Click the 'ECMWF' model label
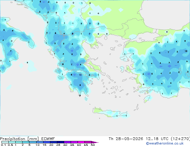Image resolution: width=190 pixels, height=146 pixels. [48, 139]
